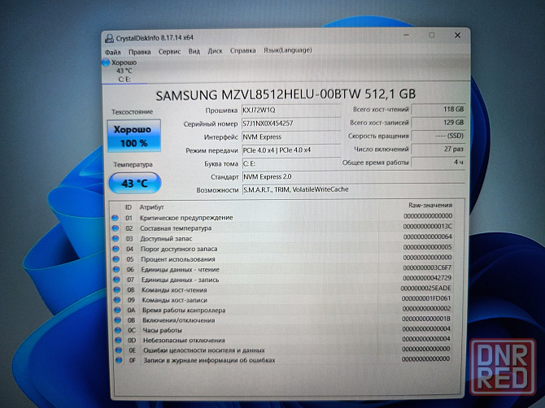Click the power-on count value 27 раз
Image resolution: width=545 pixels, height=408 pixels.
point(438,149)
